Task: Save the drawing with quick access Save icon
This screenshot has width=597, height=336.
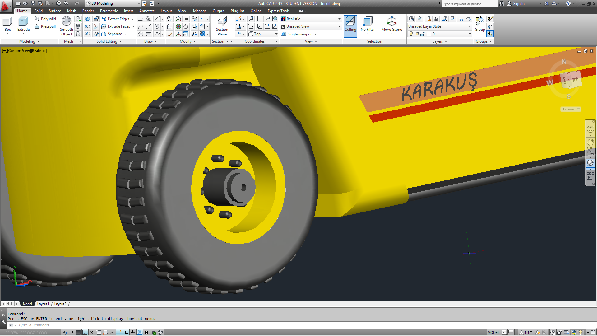Action: pyautogui.click(x=33, y=3)
